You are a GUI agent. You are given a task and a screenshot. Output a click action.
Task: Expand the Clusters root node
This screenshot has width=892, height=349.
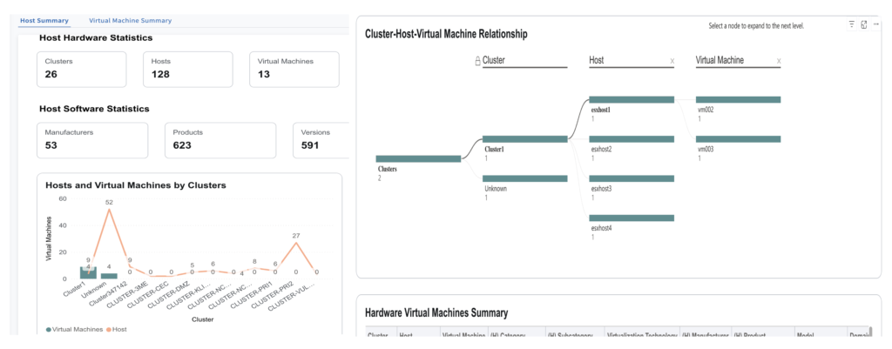[x=418, y=158]
